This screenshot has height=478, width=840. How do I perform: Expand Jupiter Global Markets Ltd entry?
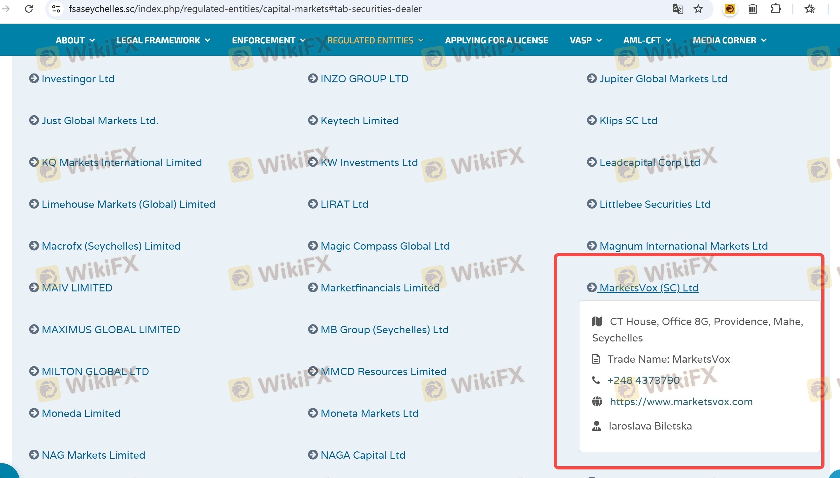pyautogui.click(x=663, y=79)
